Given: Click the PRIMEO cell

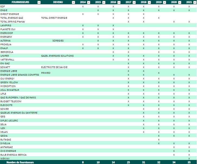Looking at the screenshot, I should point(58,73).
